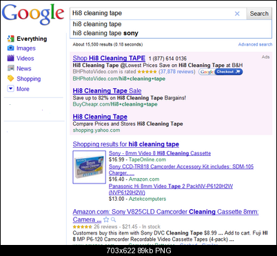Image resolution: width=277 pixels, height=256 pixels.
Task: Open 'Sony - 8mm Video 8 Hi8 Cleaning Cassette'
Action: 160,153
